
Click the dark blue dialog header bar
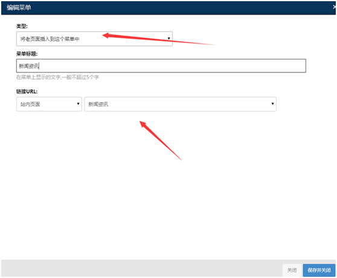pyautogui.click(x=168, y=8)
